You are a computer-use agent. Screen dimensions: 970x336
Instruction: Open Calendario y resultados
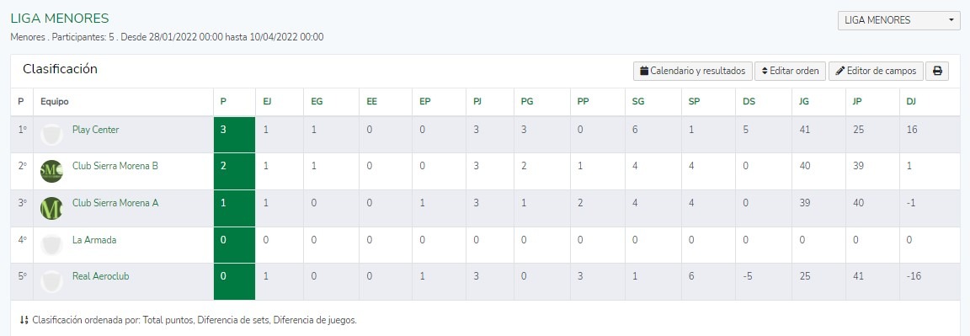click(x=693, y=72)
